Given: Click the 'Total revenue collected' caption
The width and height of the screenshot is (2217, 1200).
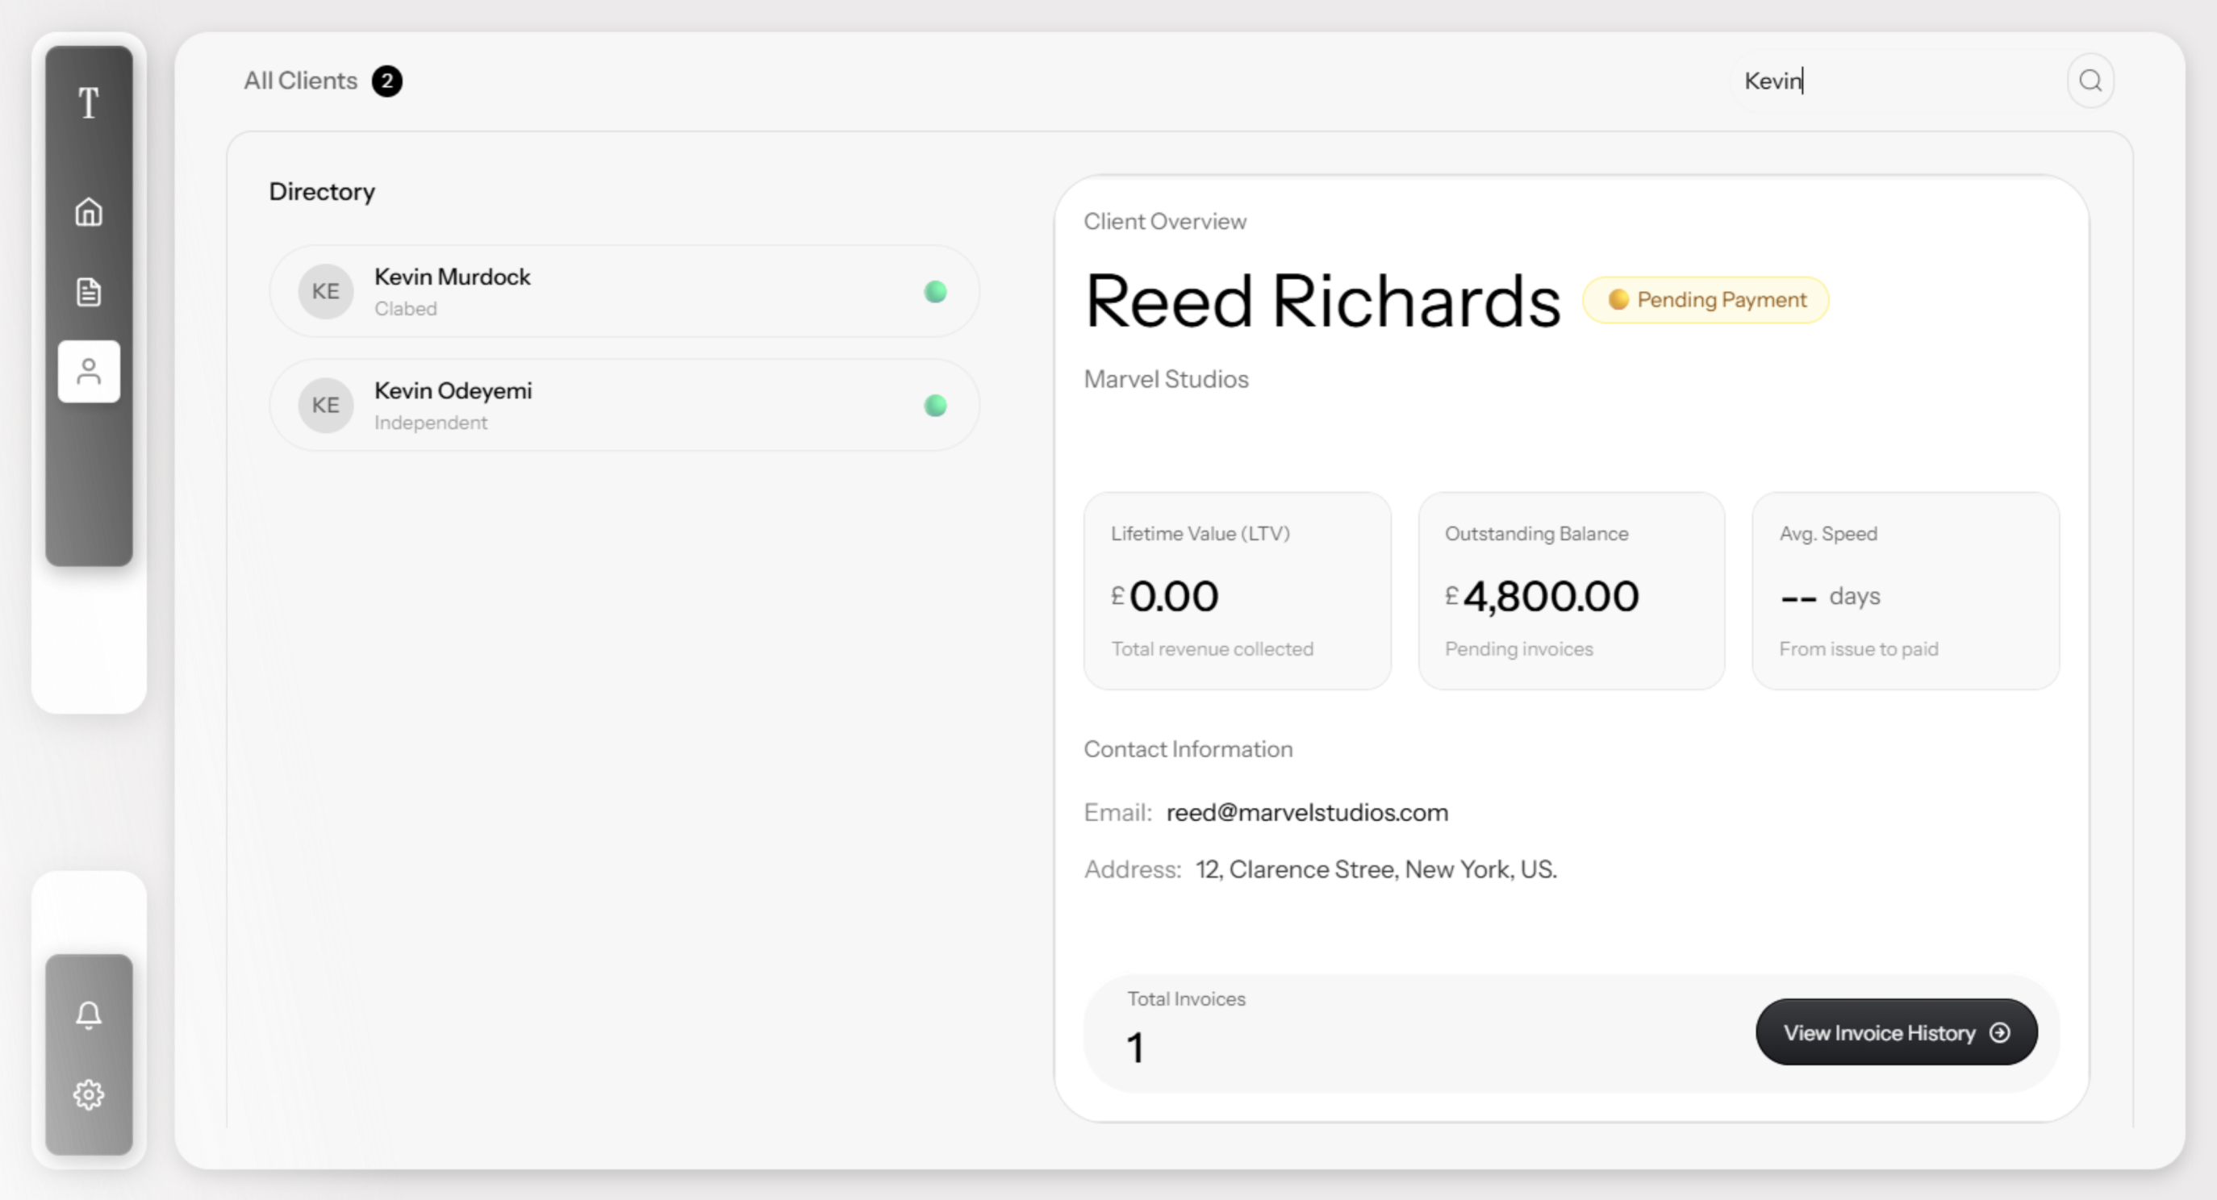Looking at the screenshot, I should click(1213, 648).
